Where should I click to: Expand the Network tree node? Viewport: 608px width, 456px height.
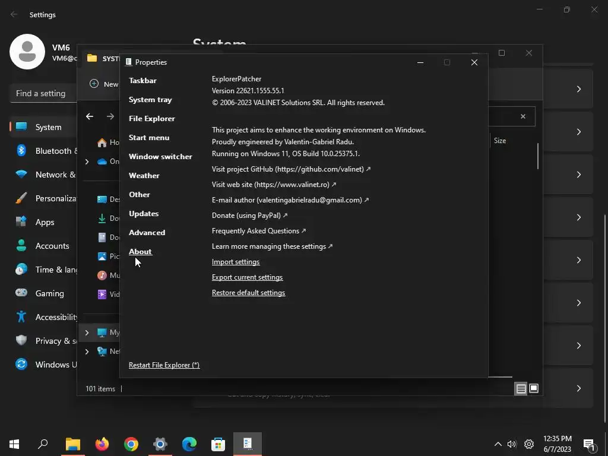pyautogui.click(x=87, y=351)
